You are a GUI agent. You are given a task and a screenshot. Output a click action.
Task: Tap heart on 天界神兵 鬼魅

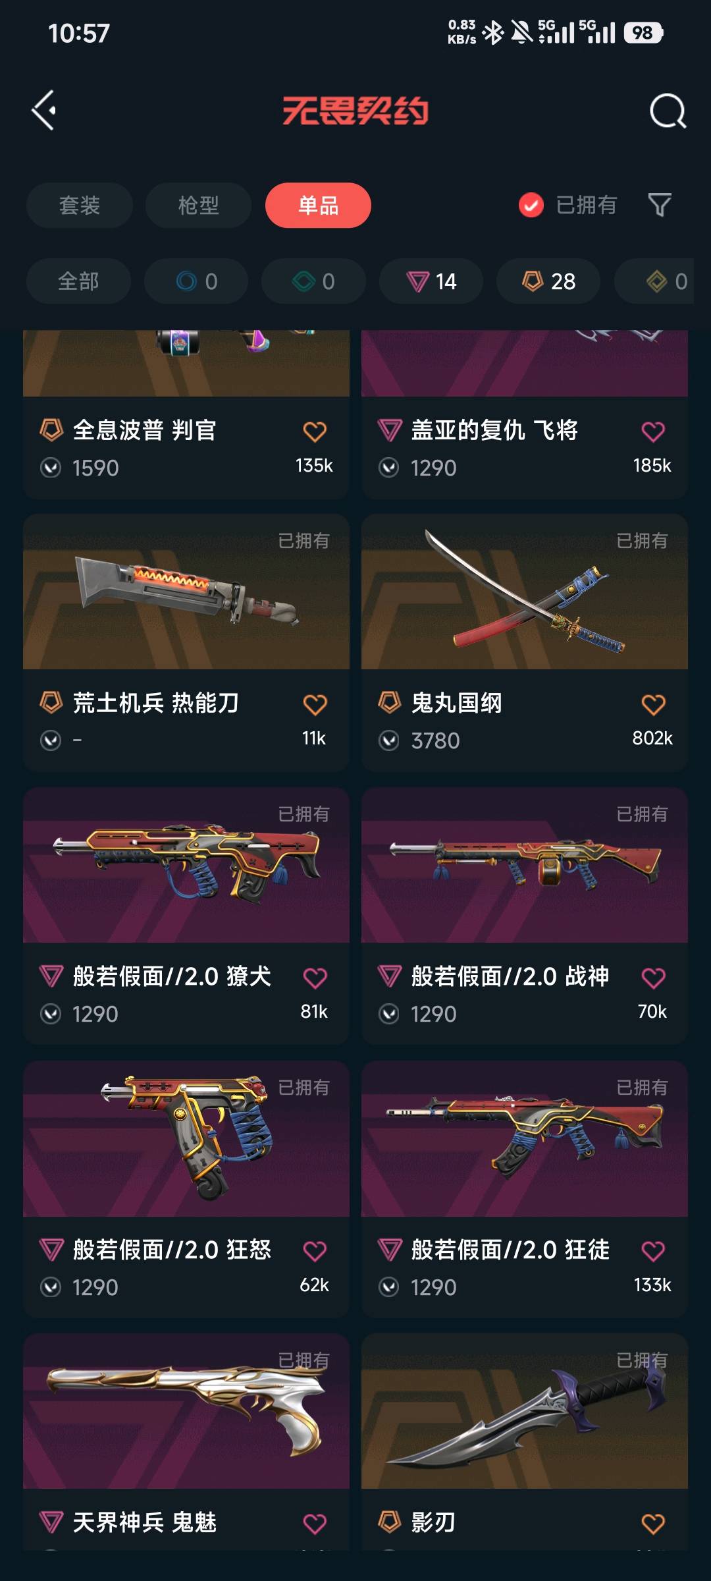(315, 1524)
